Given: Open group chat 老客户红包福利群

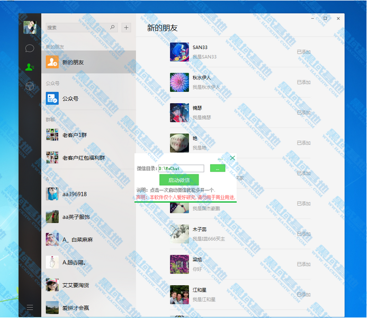Looking at the screenshot, I should 88,157.
